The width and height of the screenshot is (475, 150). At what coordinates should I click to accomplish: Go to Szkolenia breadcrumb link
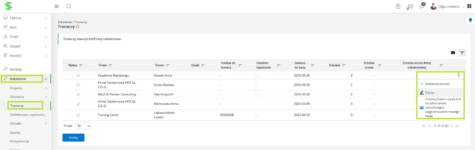coord(65,22)
